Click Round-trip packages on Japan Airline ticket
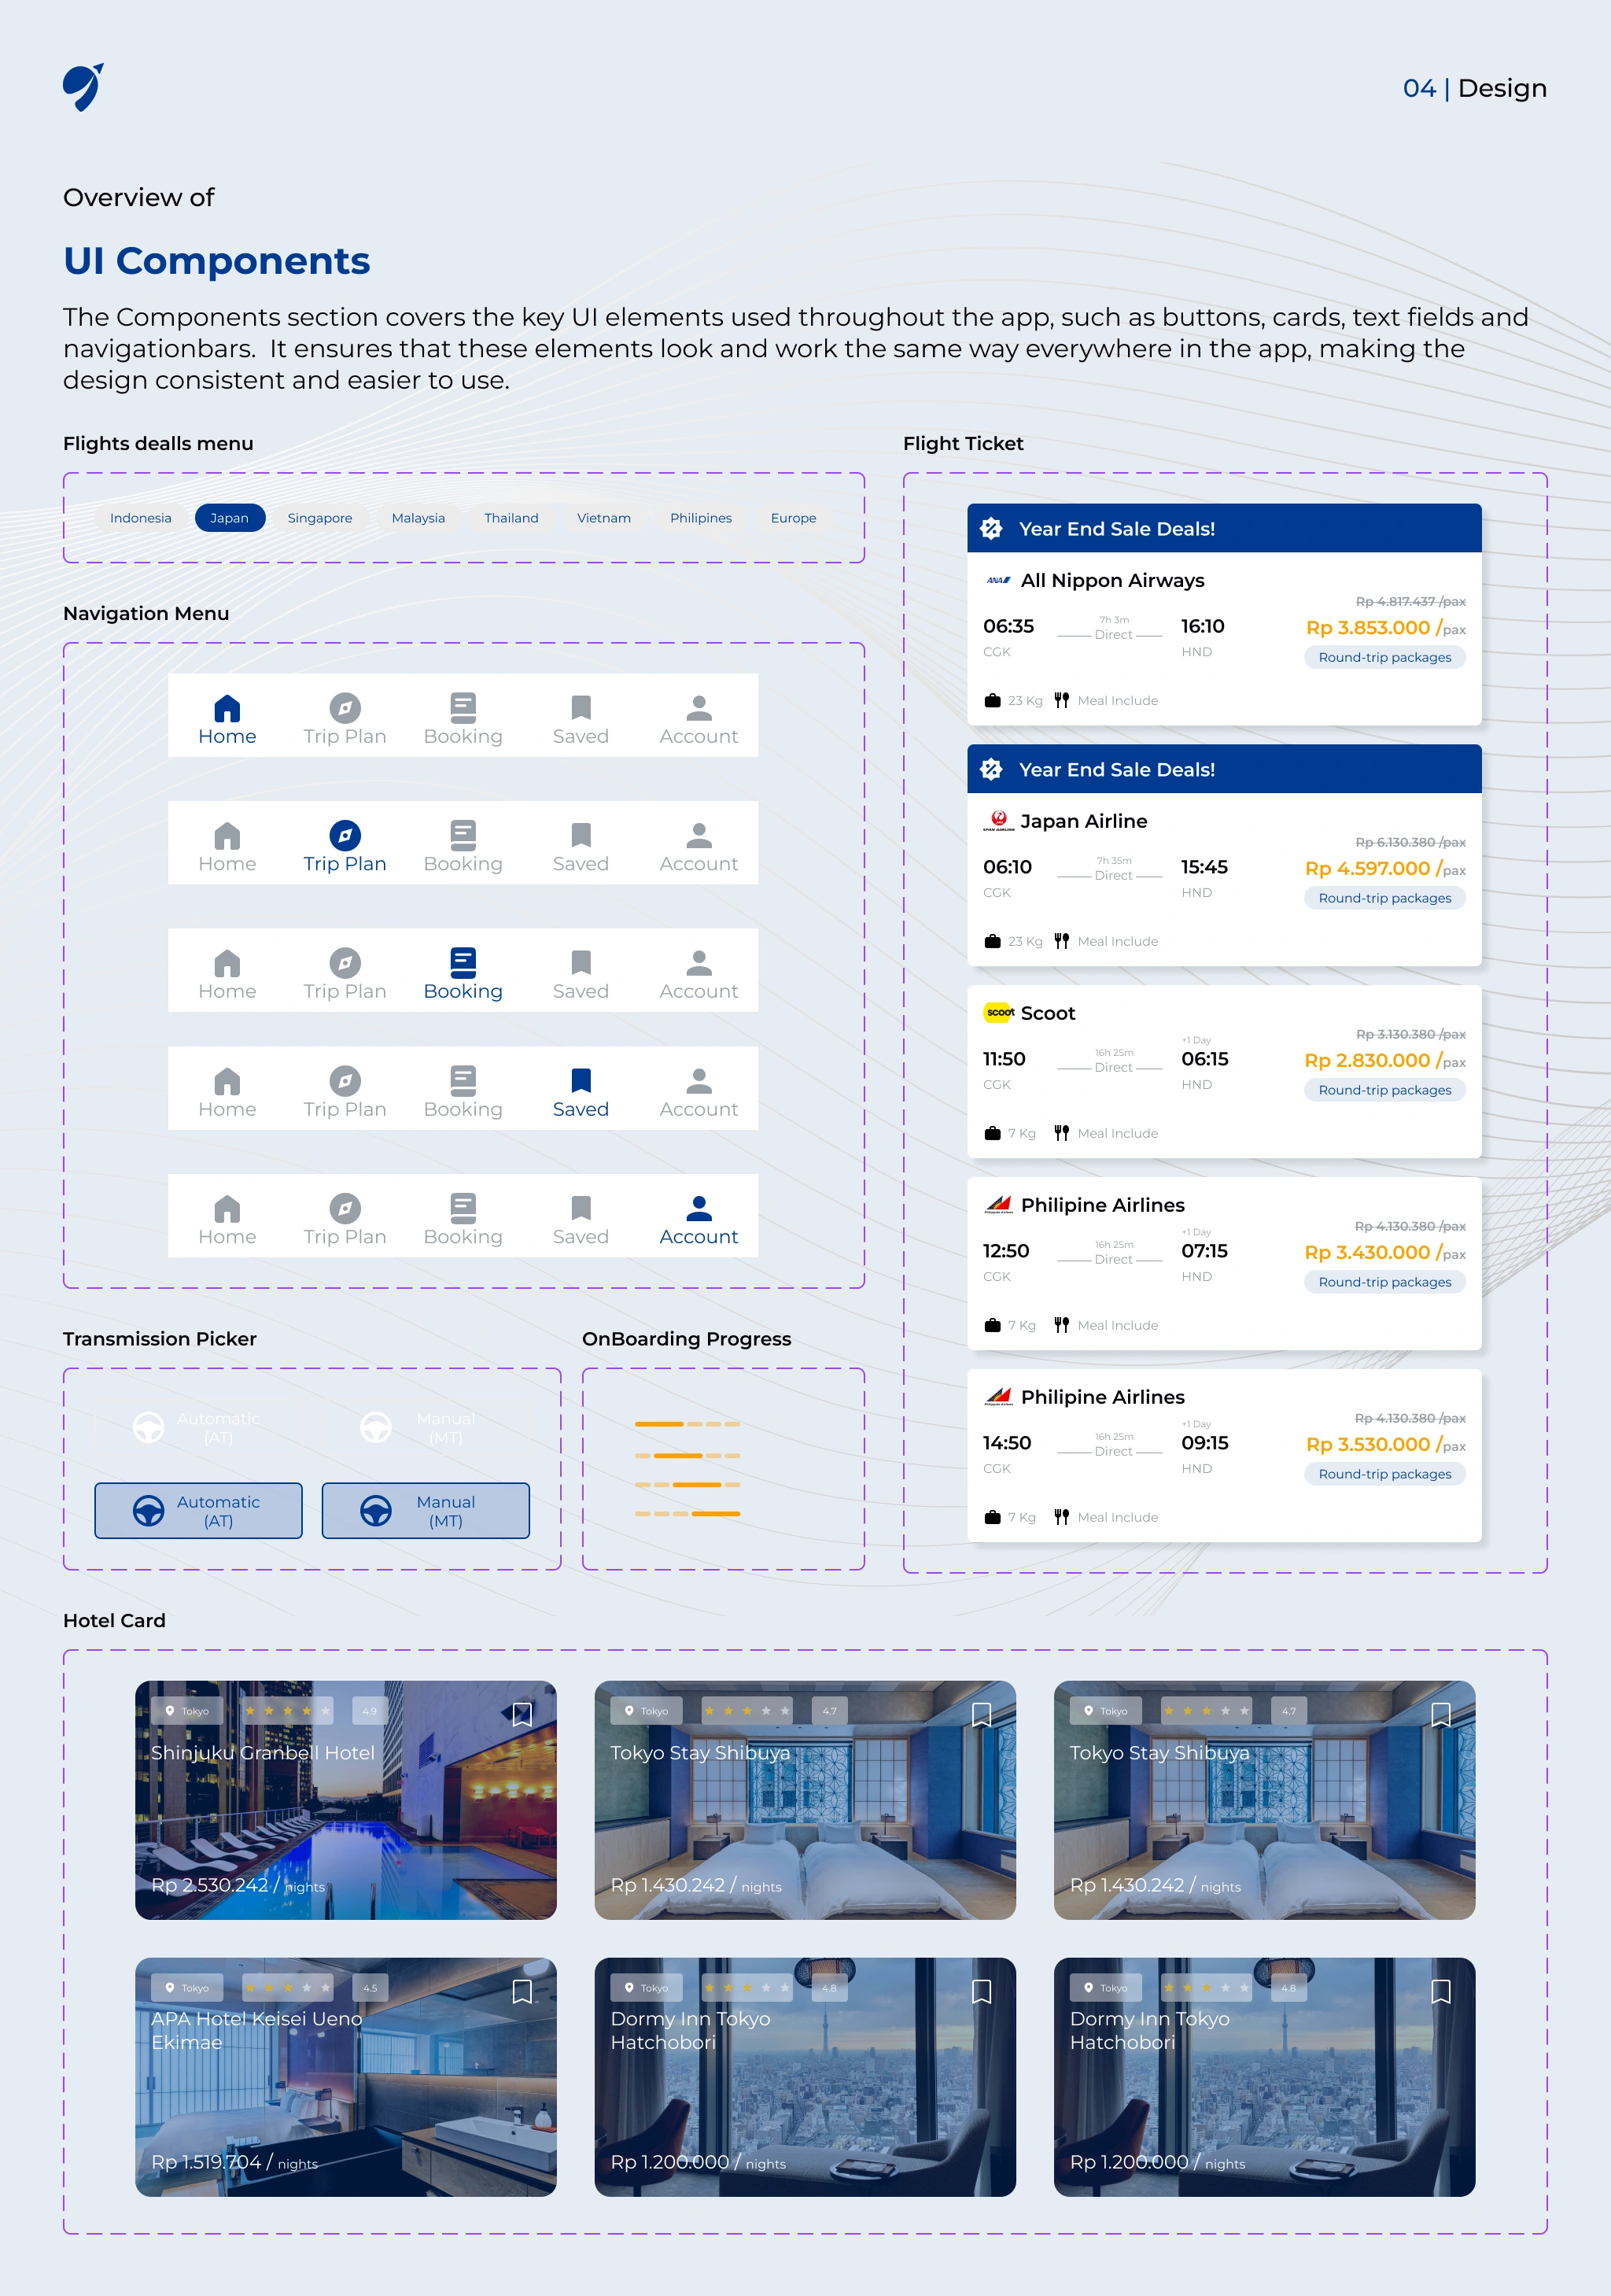The width and height of the screenshot is (1611, 2296). pyautogui.click(x=1384, y=898)
